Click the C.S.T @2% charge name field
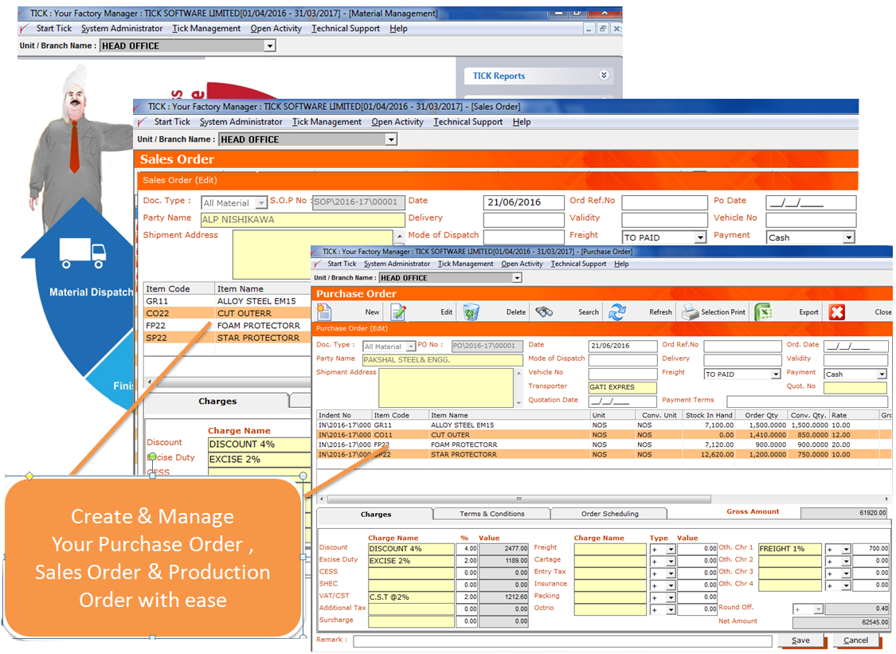 pos(412,597)
